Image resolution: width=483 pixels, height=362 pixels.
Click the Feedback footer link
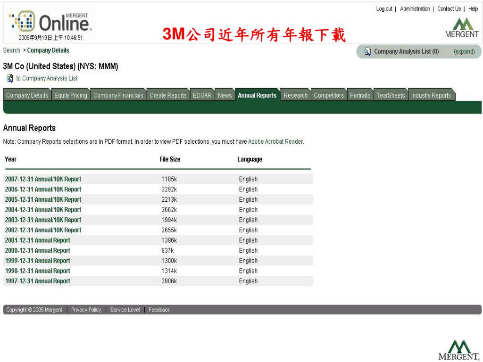159,310
